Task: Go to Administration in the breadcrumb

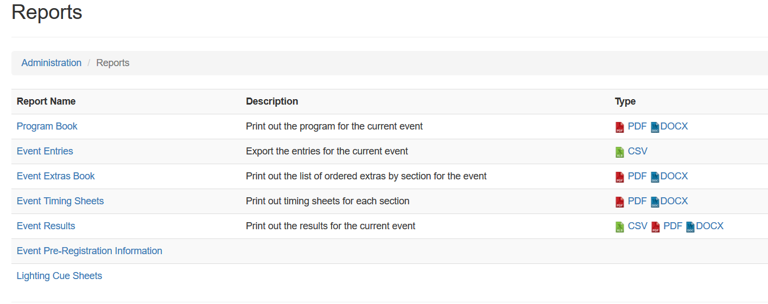Action: coord(52,63)
